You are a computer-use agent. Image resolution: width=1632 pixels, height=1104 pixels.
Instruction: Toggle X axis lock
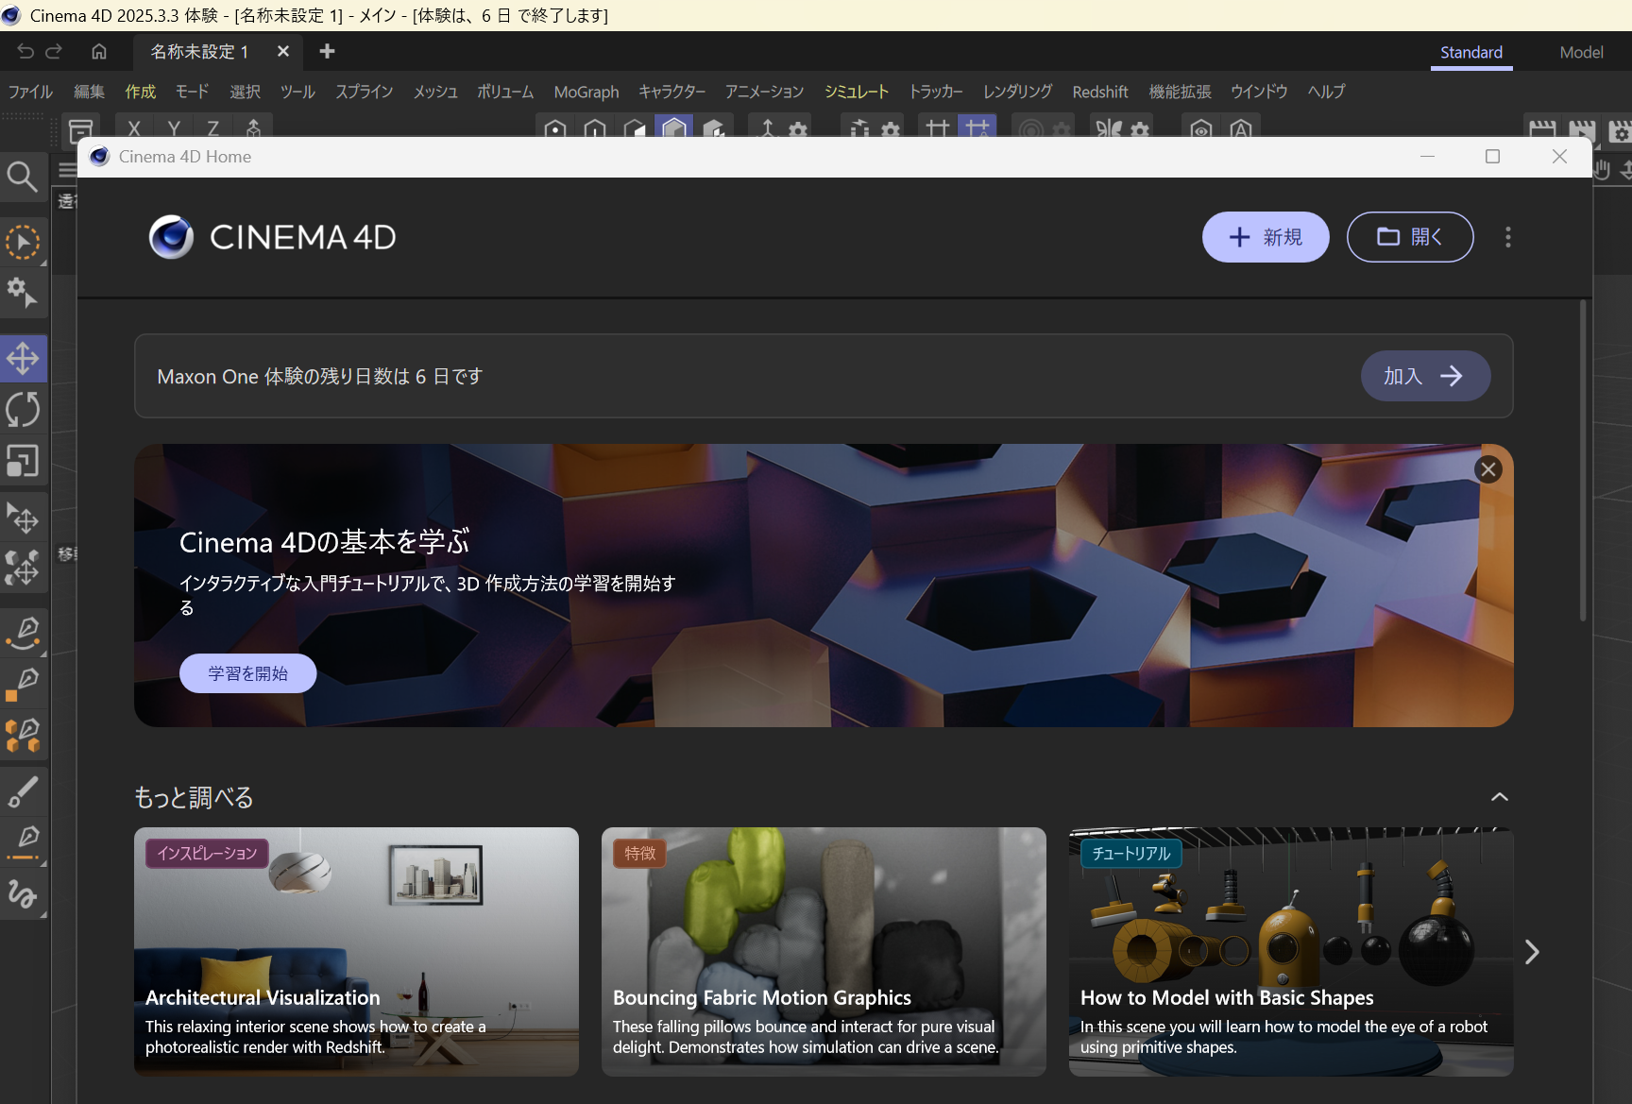[134, 127]
